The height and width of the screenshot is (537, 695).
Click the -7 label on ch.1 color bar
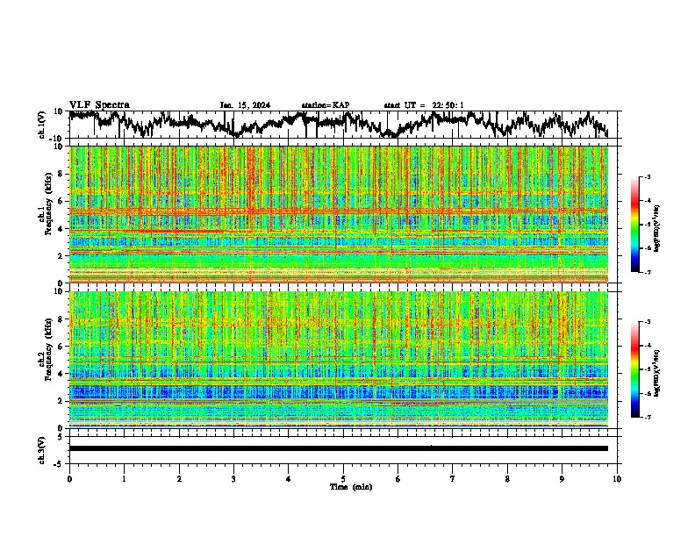coord(648,272)
